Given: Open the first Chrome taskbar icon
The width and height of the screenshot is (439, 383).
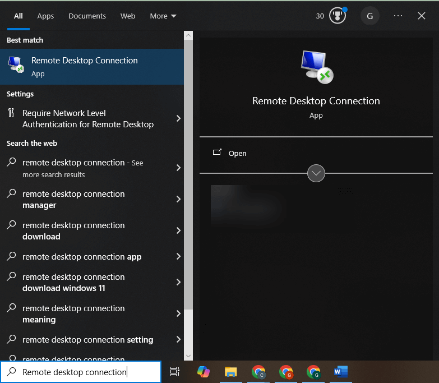Looking at the screenshot, I should point(258,371).
